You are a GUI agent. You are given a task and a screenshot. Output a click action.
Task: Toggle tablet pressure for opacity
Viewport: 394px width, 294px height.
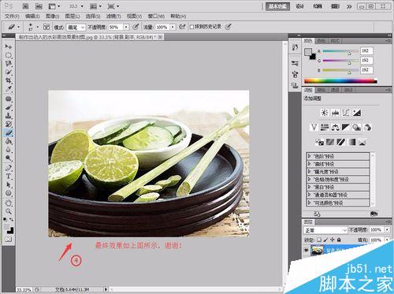[136, 27]
